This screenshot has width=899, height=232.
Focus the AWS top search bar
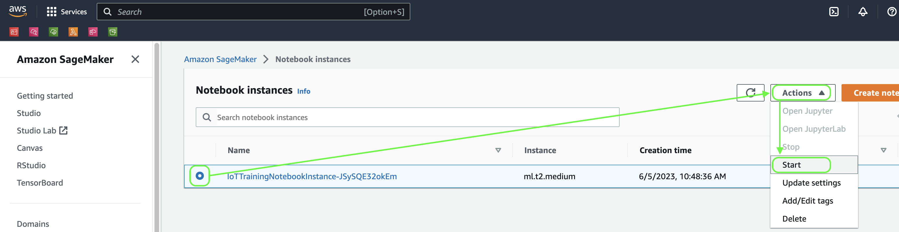(x=253, y=12)
